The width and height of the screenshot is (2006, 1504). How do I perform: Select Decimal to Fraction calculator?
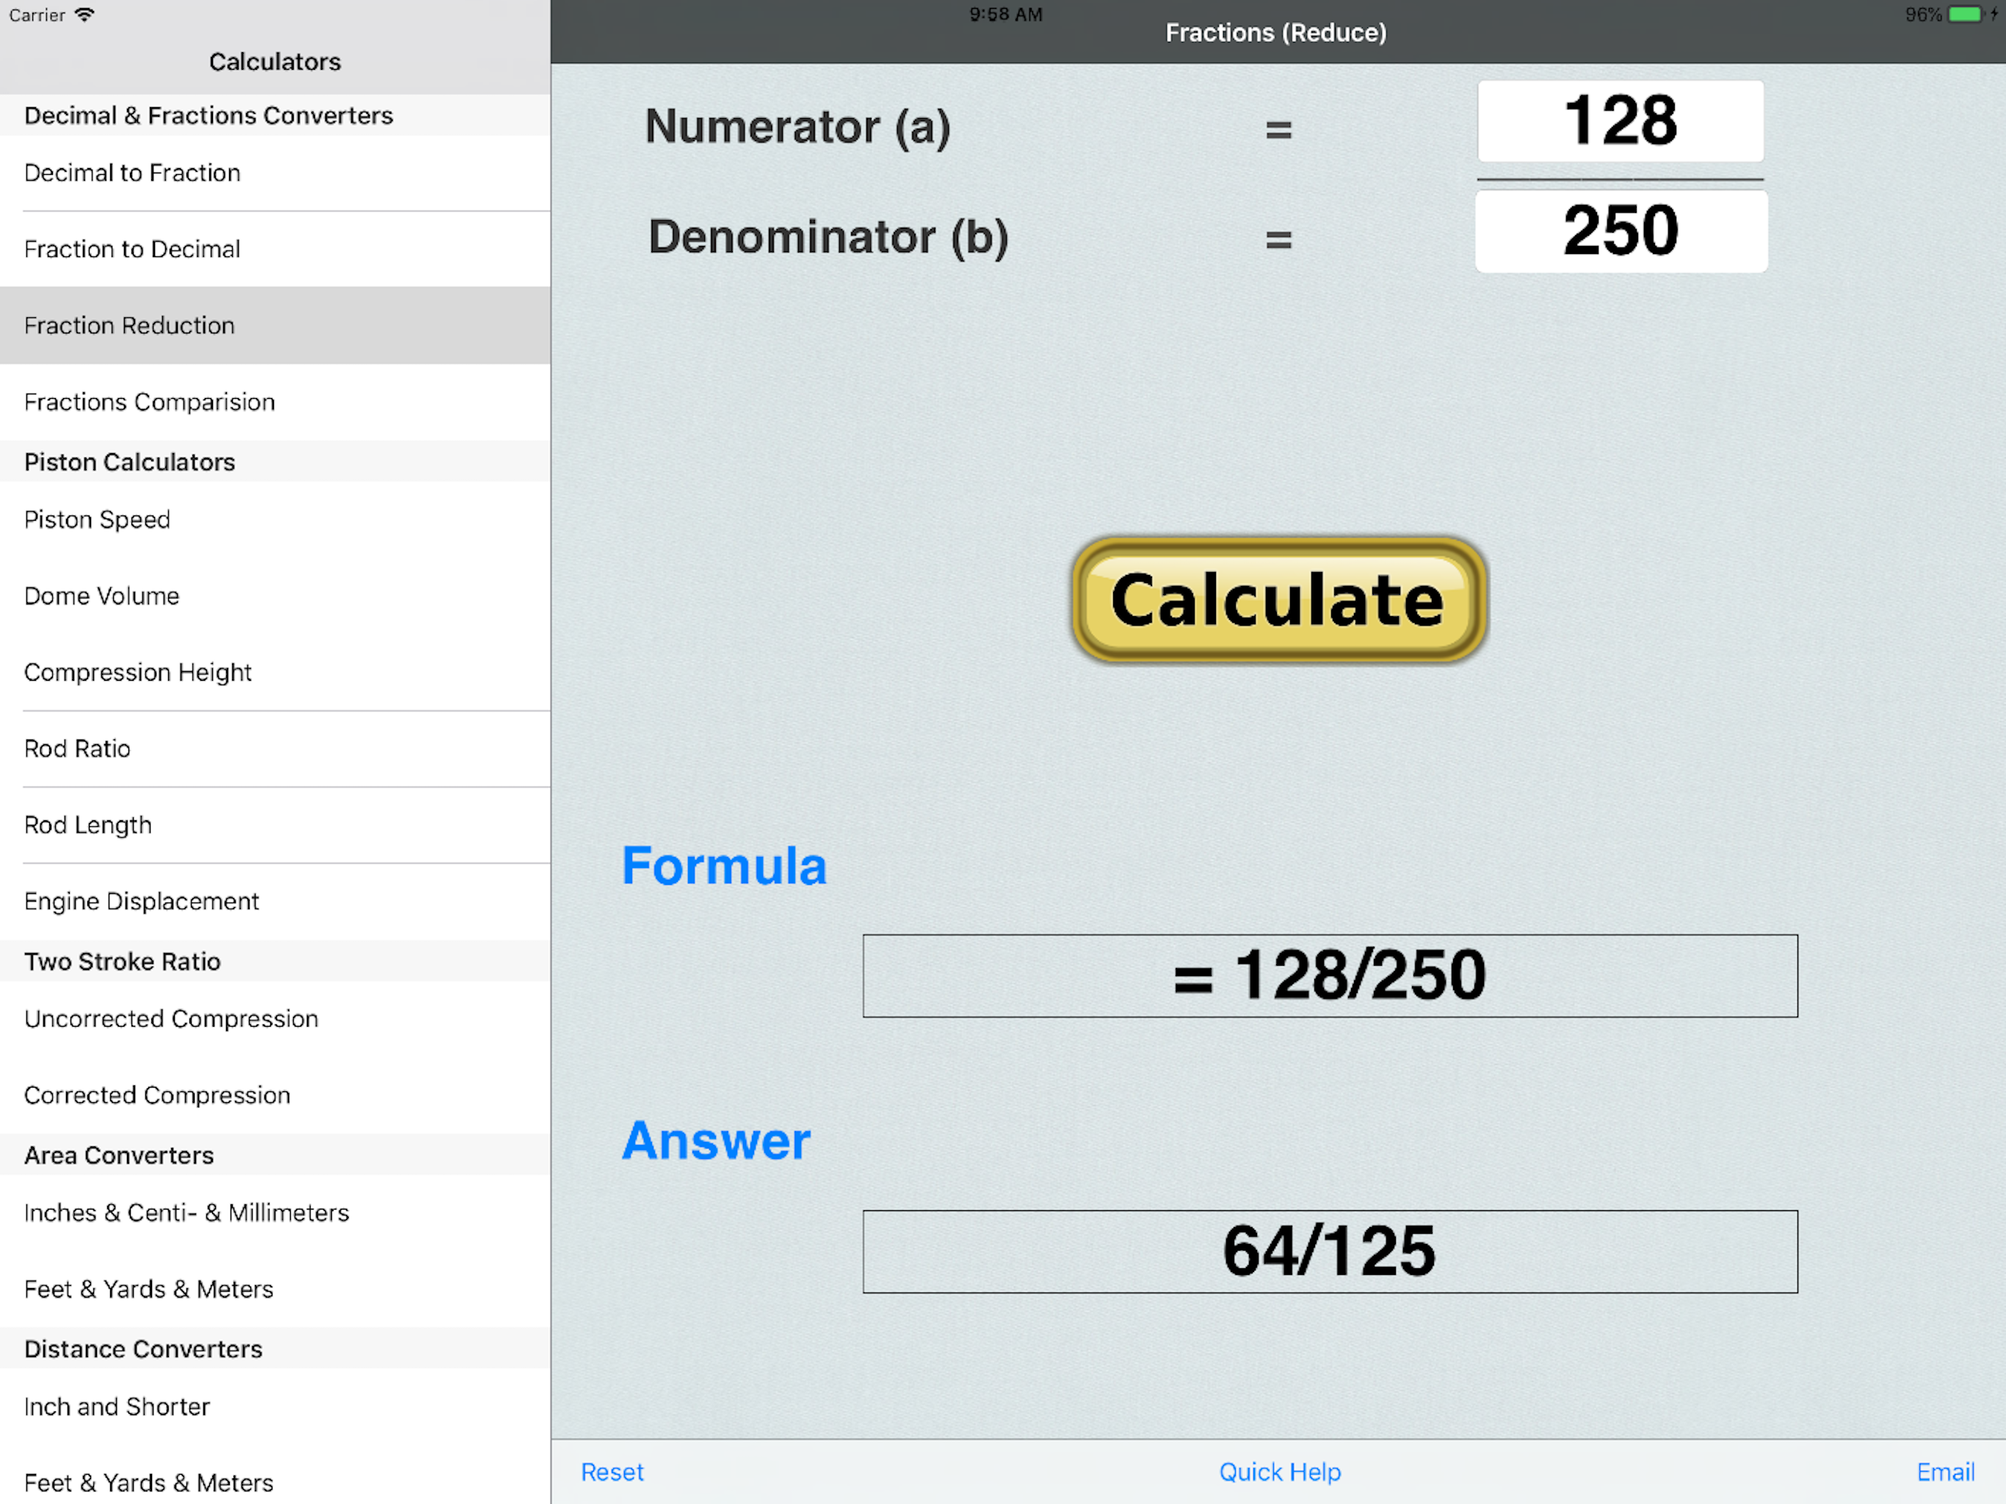[132, 173]
